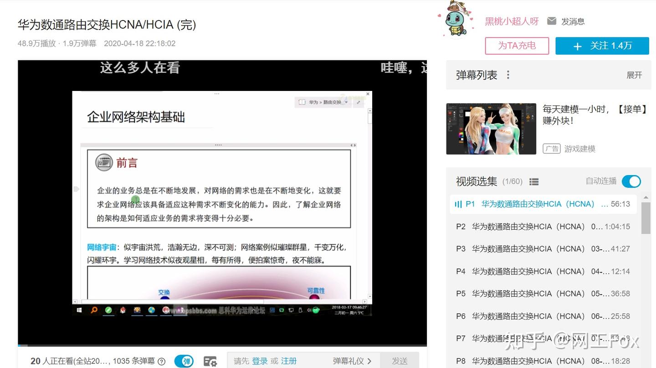Click the list-view icon next to 视频选集
This screenshot has height=368, width=656.
pos(534,181)
